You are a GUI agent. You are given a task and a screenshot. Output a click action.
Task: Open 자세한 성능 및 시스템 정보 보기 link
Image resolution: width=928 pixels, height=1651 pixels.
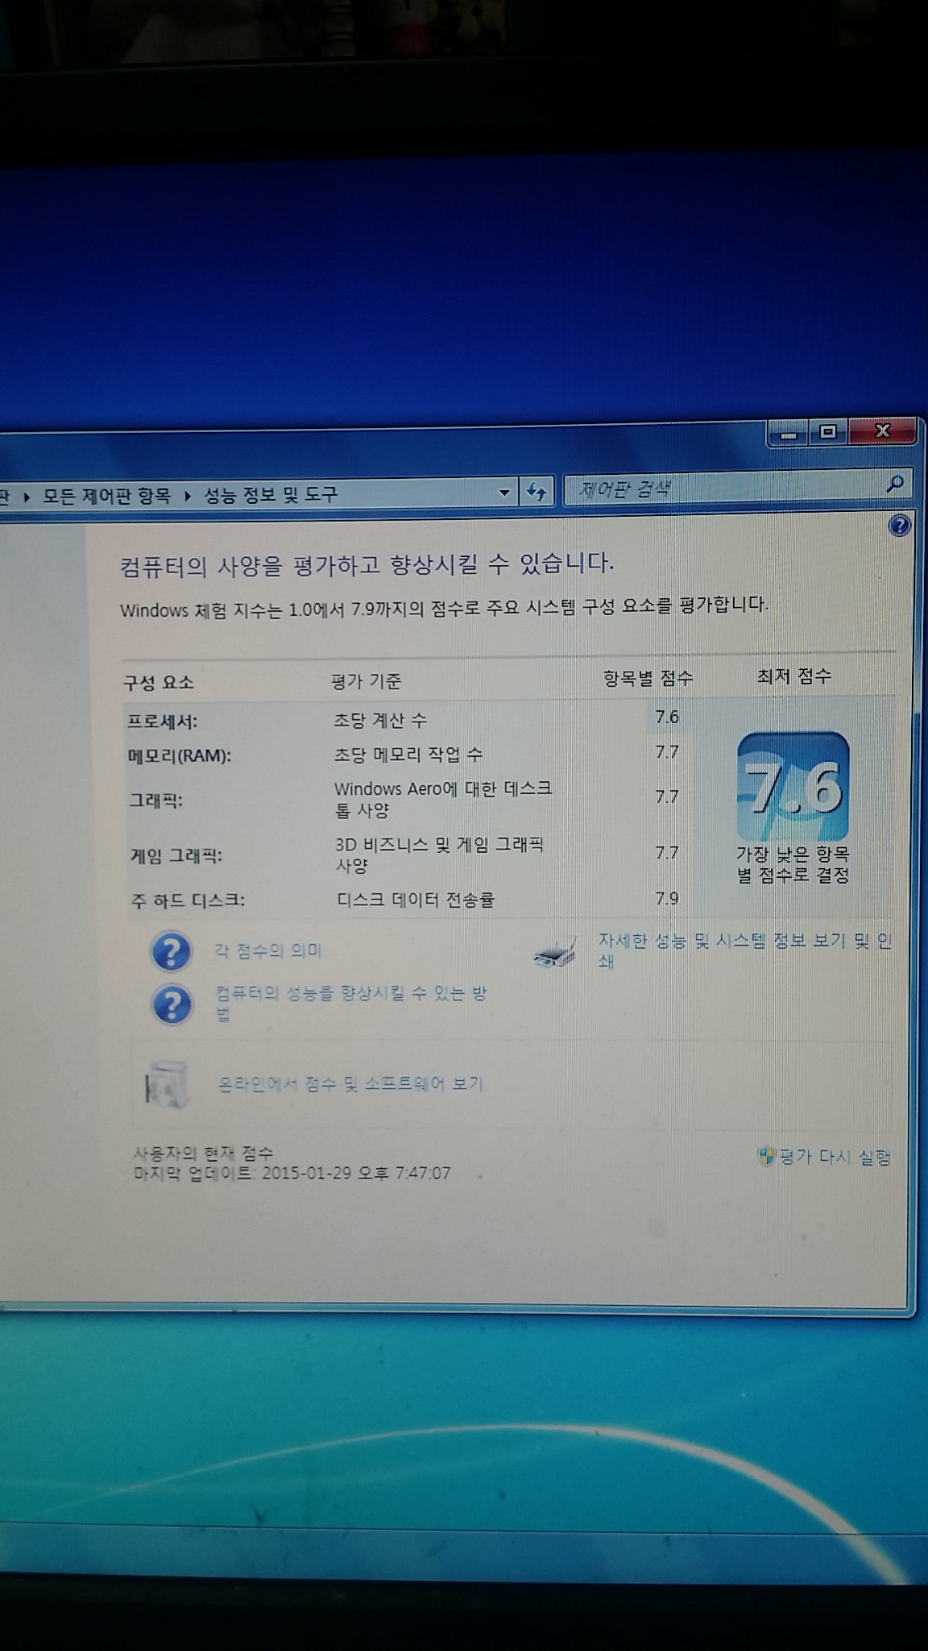coord(745,950)
